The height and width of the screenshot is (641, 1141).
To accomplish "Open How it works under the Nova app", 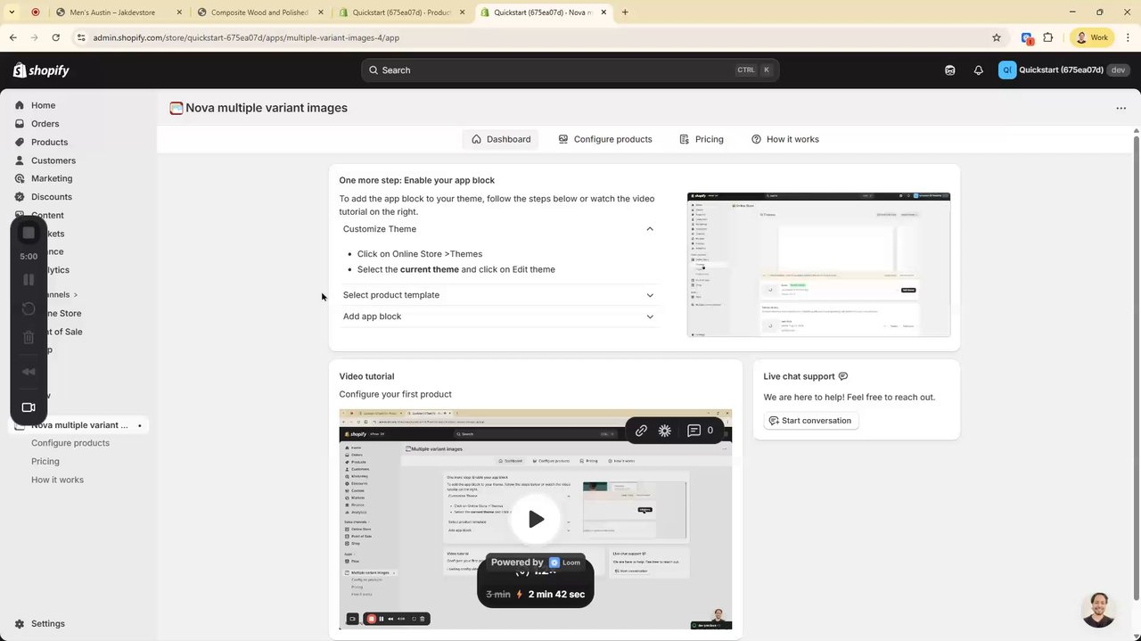I will coord(57,480).
